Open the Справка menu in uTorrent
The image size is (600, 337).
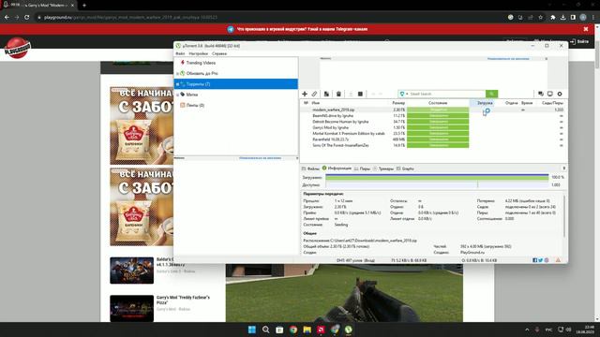[x=219, y=54]
